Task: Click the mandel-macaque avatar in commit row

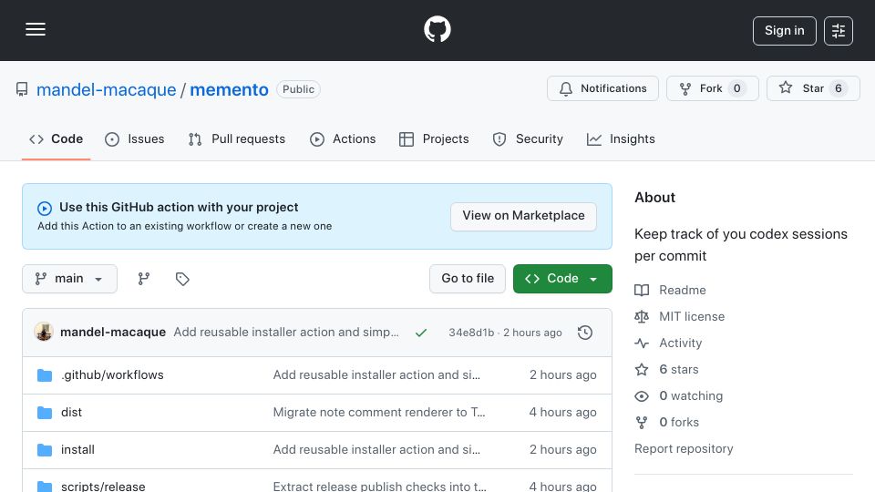Action: (44, 332)
